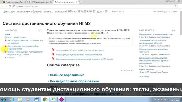Bookmark this page with the star icon
The image size is (182, 102).
click(175, 6)
